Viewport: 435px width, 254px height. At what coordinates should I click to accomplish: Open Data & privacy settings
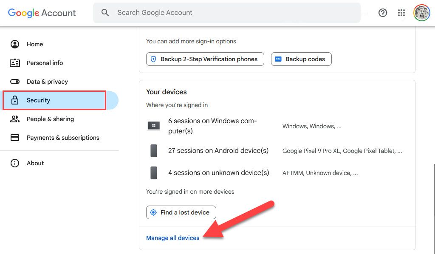(x=47, y=82)
